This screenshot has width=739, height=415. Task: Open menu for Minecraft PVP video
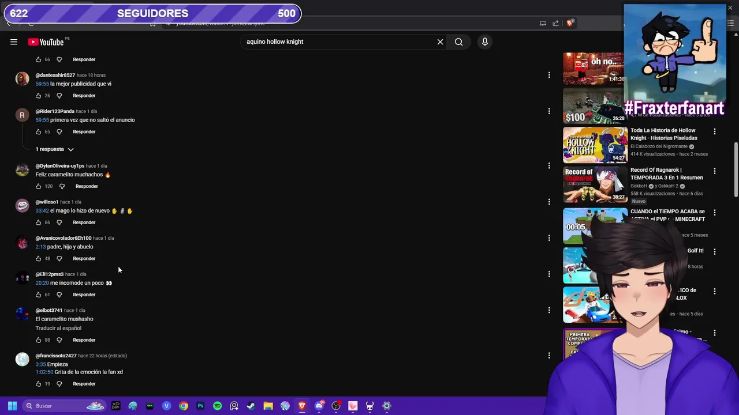pos(715,213)
